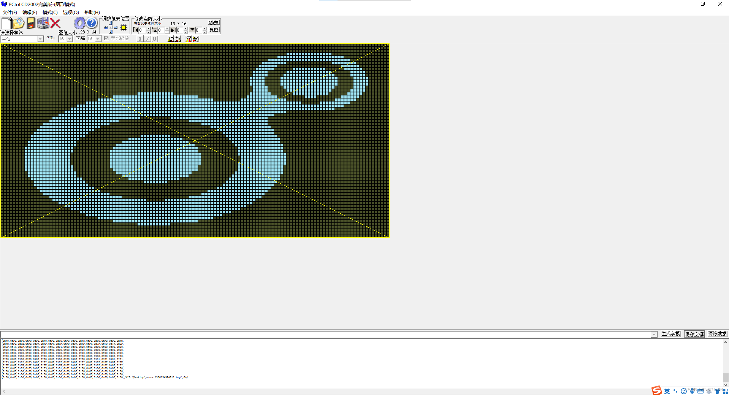
Task: Open settings with the blue gear icon
Action: [79, 23]
